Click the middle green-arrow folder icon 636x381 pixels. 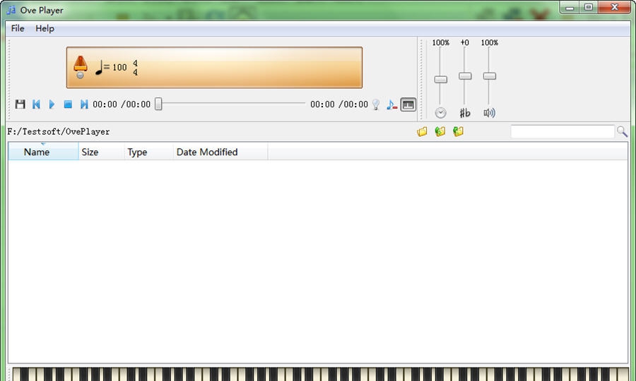coord(440,131)
